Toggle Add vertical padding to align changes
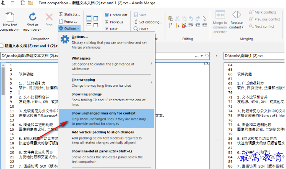Viewport: 286px width, 169px height. (107, 137)
